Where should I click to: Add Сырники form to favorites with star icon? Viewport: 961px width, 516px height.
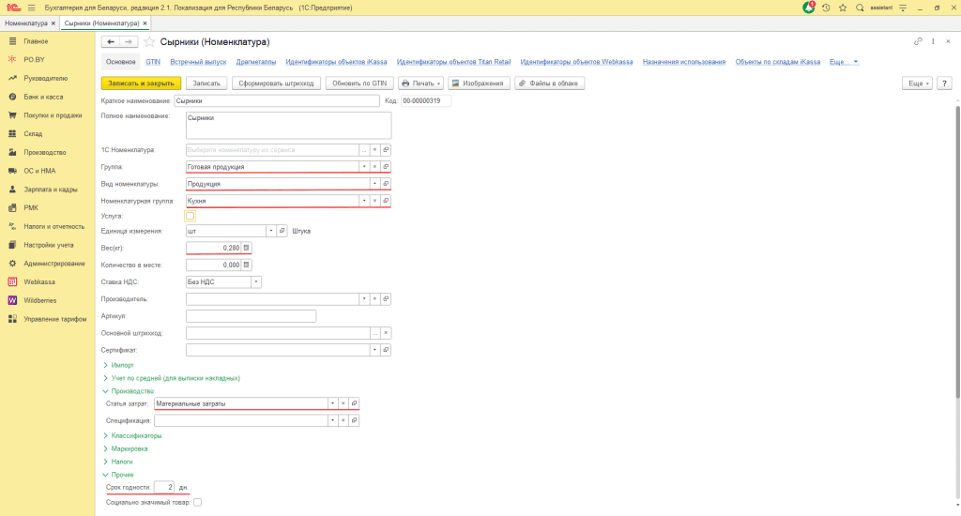click(149, 42)
